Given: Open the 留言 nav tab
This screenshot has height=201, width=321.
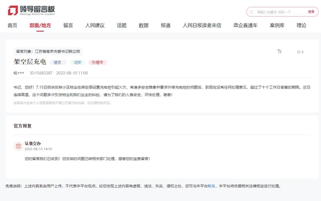Looking at the screenshot, I should [x=68, y=25].
